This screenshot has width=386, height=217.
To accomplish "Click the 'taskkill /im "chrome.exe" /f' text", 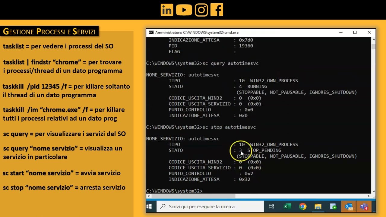I will tap(45, 110).
